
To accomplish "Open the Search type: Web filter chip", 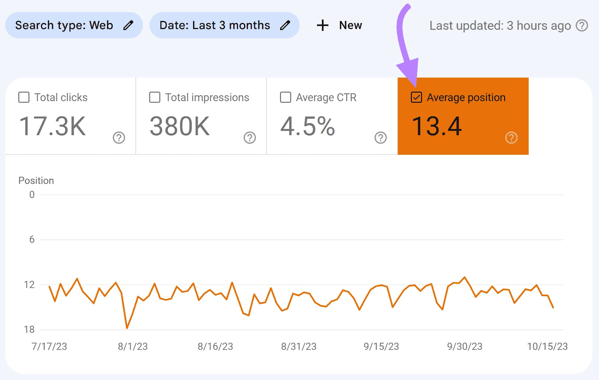I will (x=64, y=25).
